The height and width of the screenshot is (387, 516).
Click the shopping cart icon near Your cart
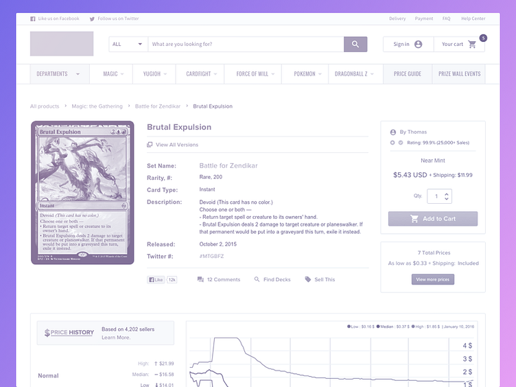472,44
